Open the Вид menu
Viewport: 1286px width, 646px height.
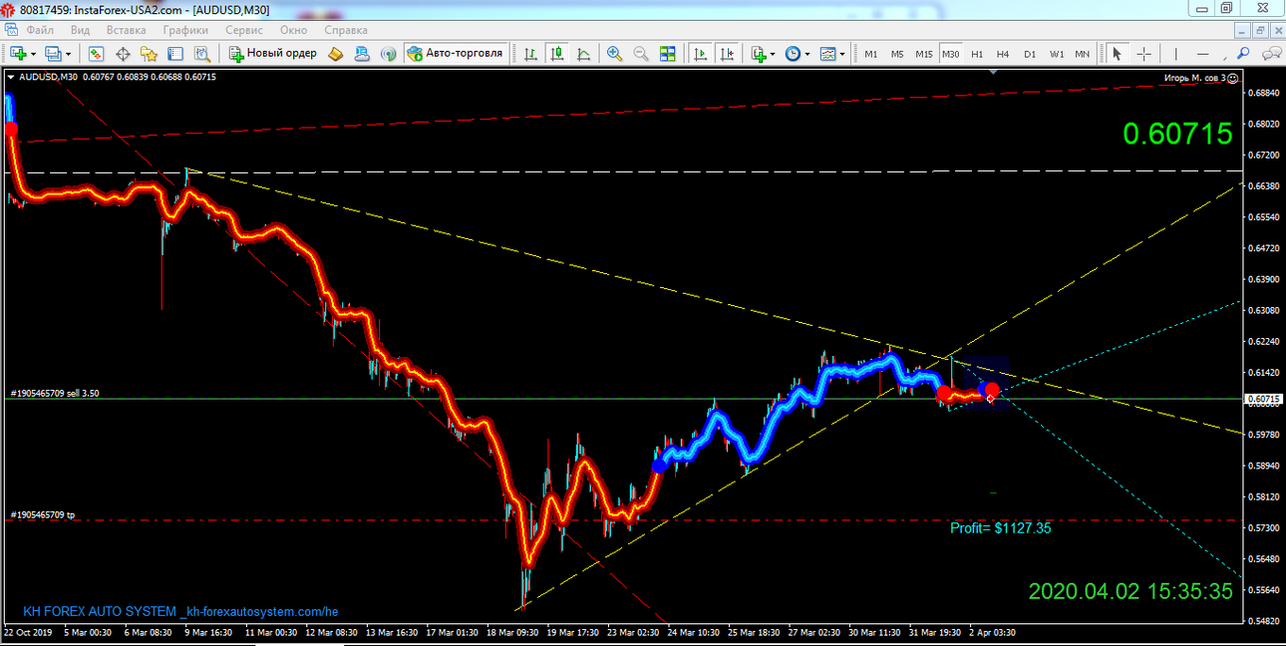[80, 30]
